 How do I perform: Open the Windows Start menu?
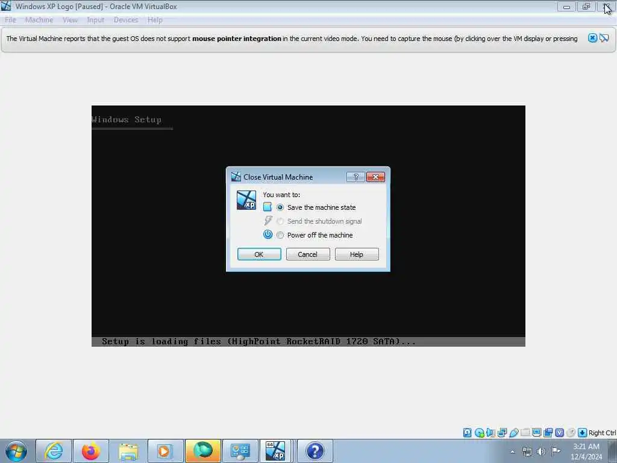[x=16, y=451]
